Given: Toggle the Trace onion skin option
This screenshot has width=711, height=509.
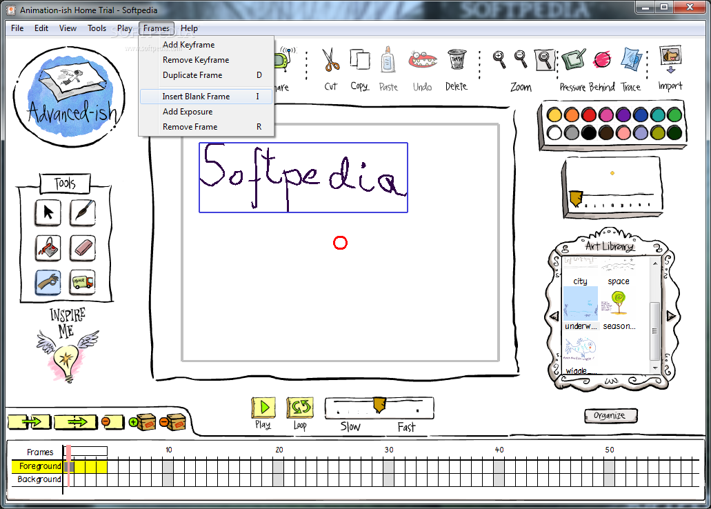Looking at the screenshot, I should (631, 59).
